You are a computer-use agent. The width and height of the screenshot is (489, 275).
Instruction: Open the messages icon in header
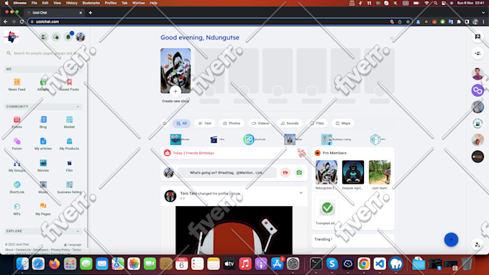click(x=56, y=37)
